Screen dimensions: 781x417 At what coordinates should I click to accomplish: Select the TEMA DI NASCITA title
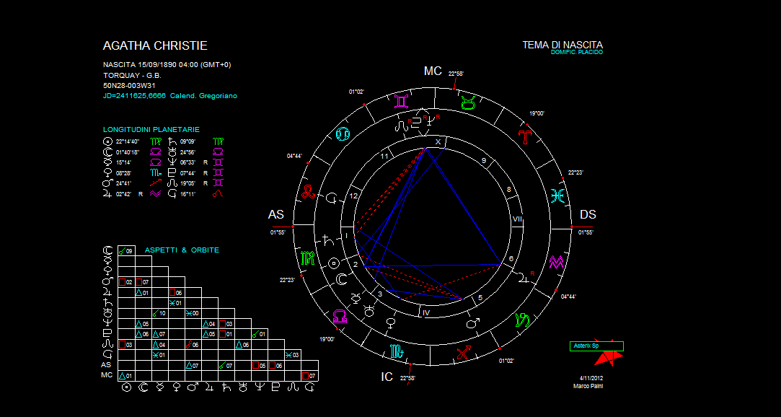pyautogui.click(x=562, y=45)
